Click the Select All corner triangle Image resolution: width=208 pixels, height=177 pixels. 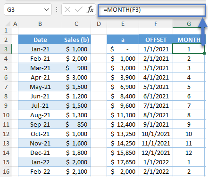tap(8, 24)
